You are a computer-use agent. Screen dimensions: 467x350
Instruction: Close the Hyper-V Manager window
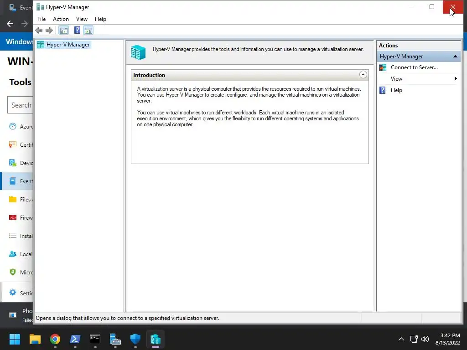(453, 7)
